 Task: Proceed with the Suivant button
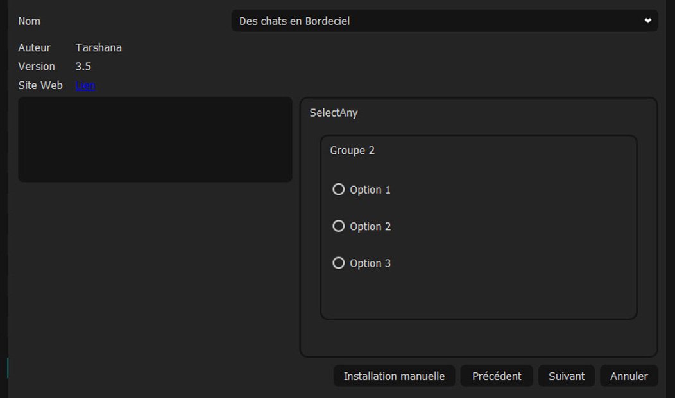point(567,376)
